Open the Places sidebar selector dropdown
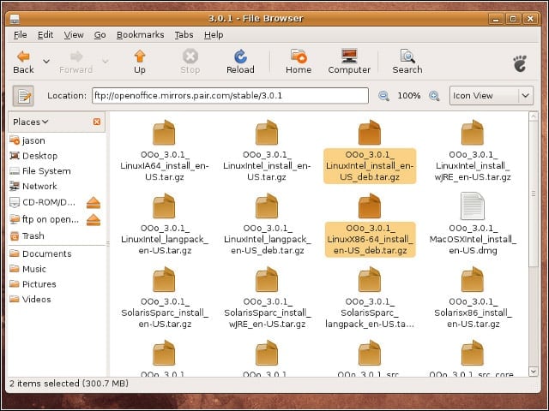The image size is (549, 411). click(x=31, y=122)
